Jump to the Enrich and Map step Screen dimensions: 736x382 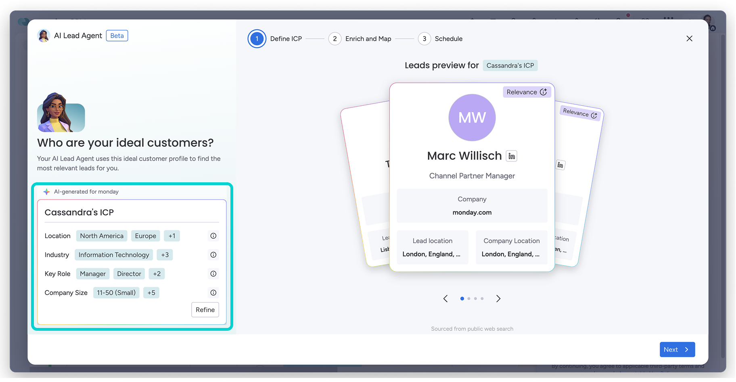360,39
